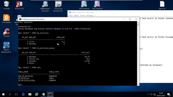Launch Foxit Reader from desktop
Viewport: 173px width, 97px height.
point(6,19)
